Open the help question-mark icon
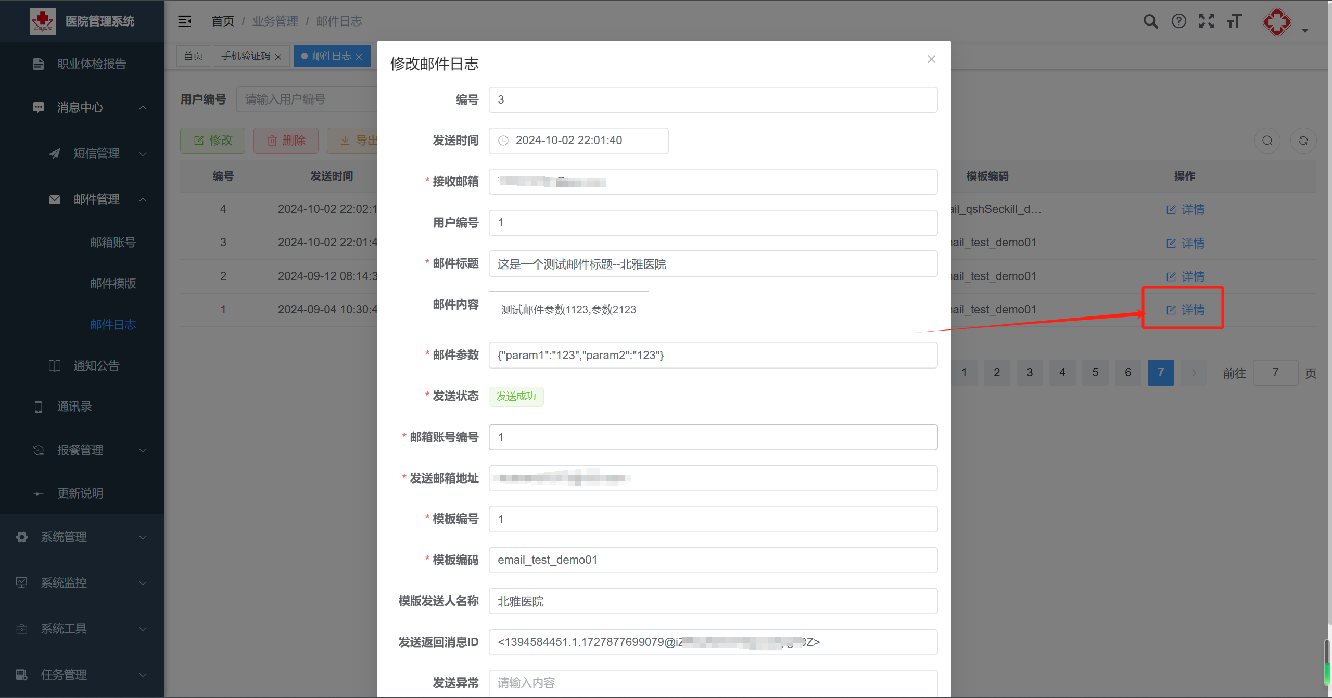Viewport: 1332px width, 698px height. click(x=1178, y=21)
